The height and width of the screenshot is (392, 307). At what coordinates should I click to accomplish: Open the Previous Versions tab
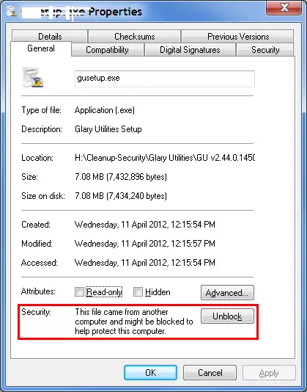point(238,37)
